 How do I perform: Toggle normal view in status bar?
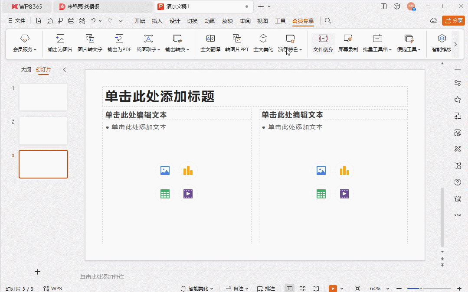[289, 289]
